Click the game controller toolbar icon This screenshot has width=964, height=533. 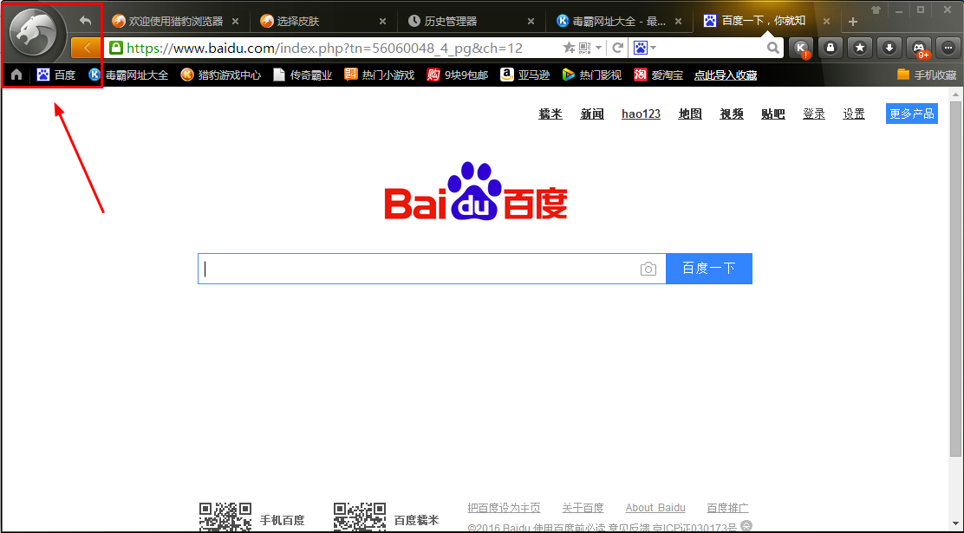919,48
